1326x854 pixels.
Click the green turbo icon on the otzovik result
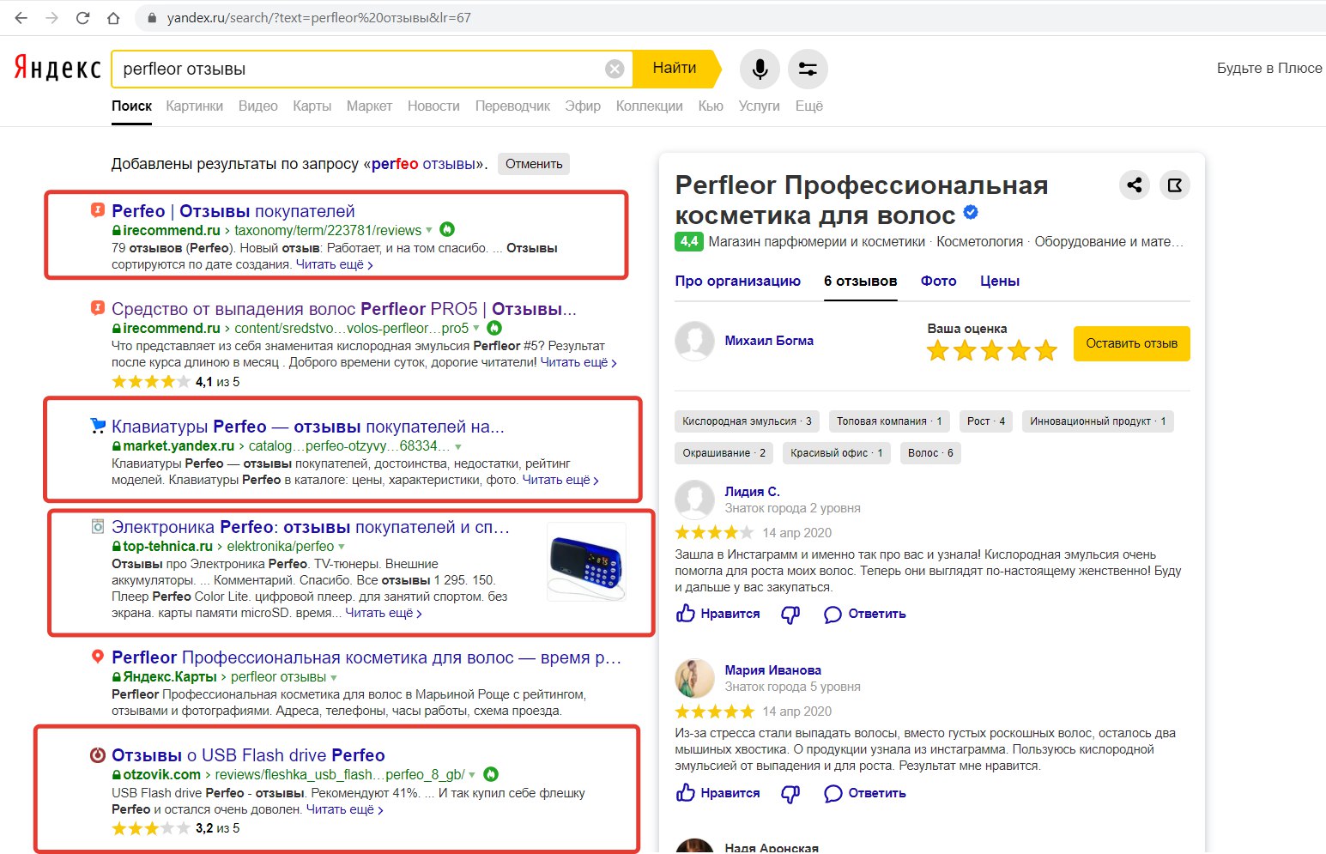[491, 774]
